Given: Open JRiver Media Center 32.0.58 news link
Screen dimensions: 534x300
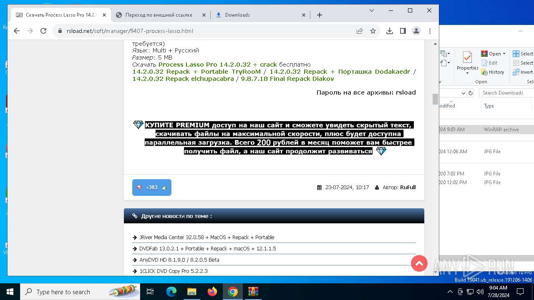Looking at the screenshot, I should pos(207,237).
